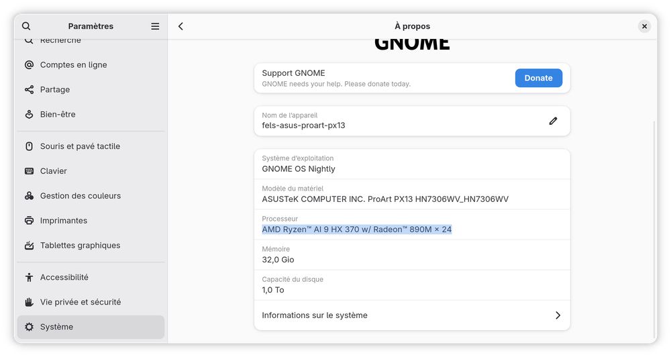Image resolution: width=671 pixels, height=357 pixels.
Task: Open Comptes en ligne settings
Action: [x=91, y=64]
